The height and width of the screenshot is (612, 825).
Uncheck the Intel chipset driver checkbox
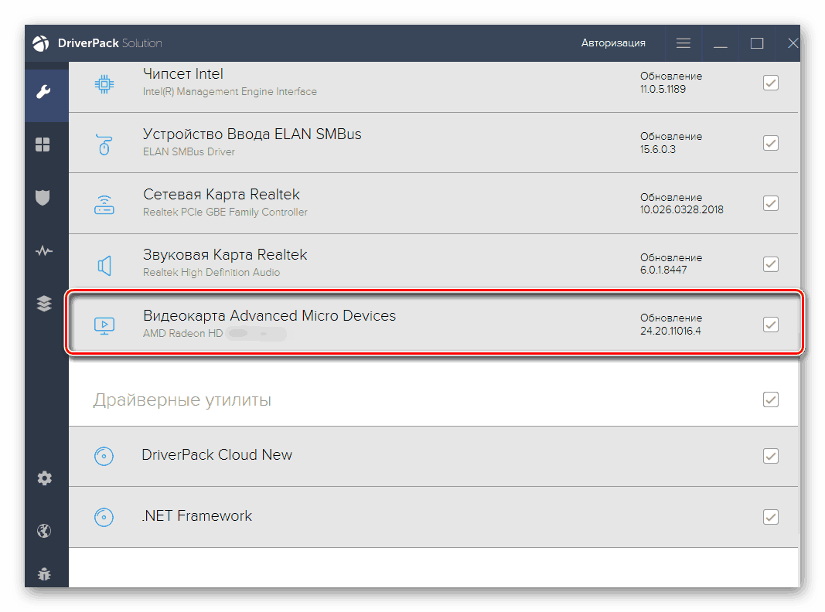coord(770,83)
